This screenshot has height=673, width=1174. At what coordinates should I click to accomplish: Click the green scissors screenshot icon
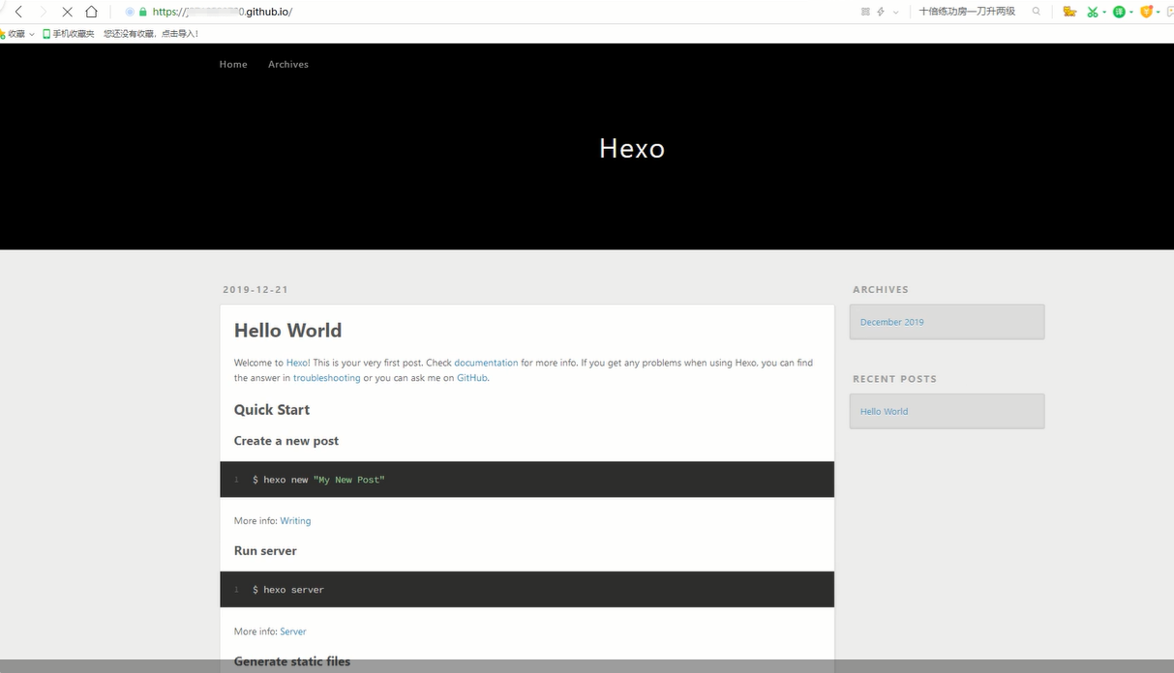1093,12
